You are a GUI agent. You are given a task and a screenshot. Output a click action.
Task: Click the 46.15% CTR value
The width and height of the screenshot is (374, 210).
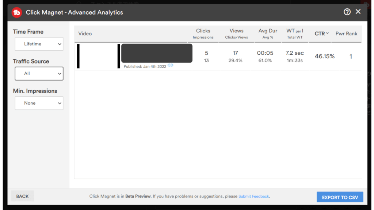coord(325,57)
